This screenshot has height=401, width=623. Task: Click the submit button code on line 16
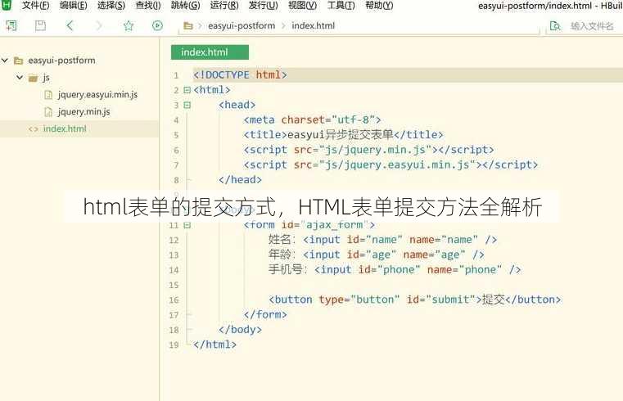point(415,300)
